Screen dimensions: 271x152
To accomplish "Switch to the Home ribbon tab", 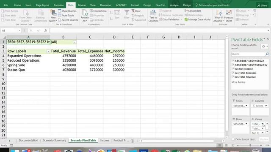I will (17, 5).
